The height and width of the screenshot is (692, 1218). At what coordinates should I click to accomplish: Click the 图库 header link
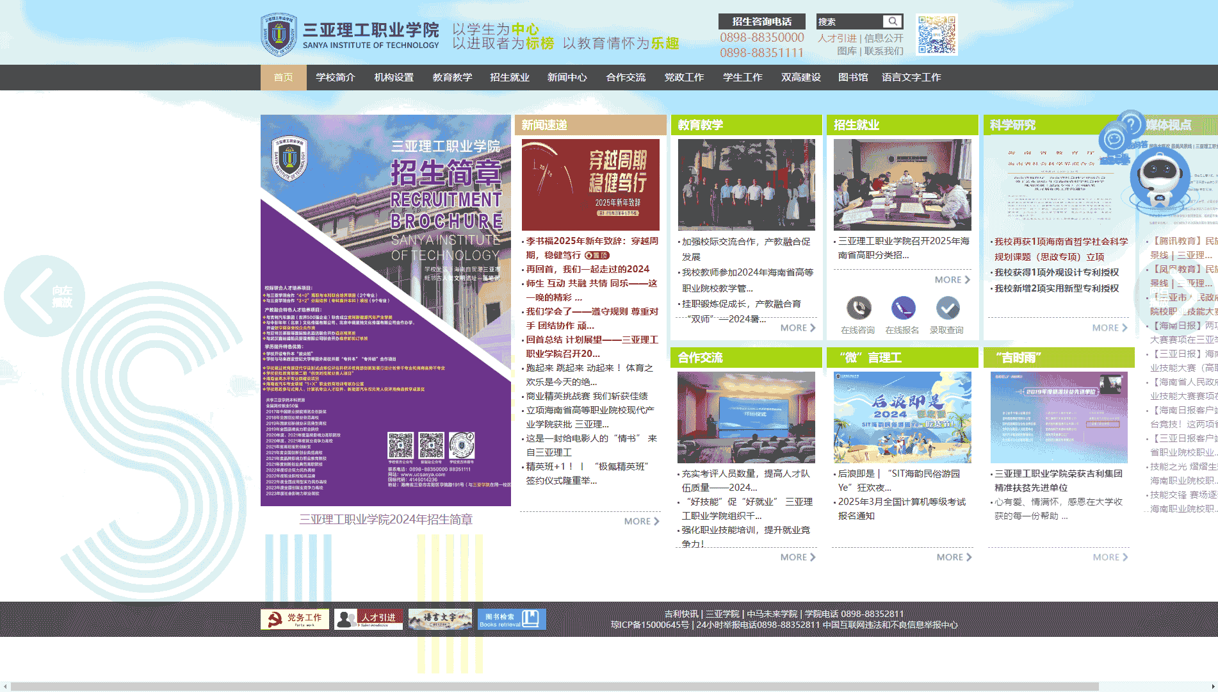(847, 51)
